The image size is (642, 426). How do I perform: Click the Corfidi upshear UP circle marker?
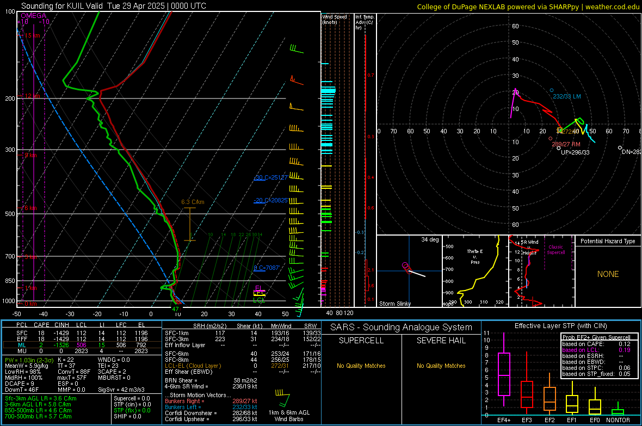[x=558, y=148]
